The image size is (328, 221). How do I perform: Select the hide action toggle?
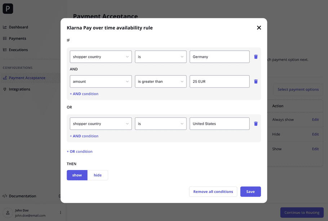pyautogui.click(x=98, y=175)
